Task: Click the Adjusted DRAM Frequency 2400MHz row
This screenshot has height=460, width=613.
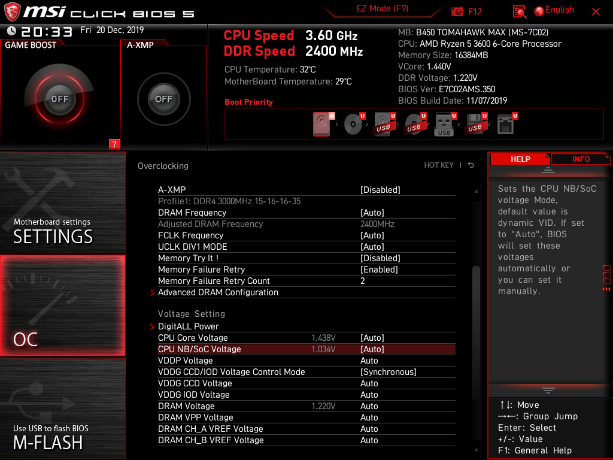Action: point(306,224)
